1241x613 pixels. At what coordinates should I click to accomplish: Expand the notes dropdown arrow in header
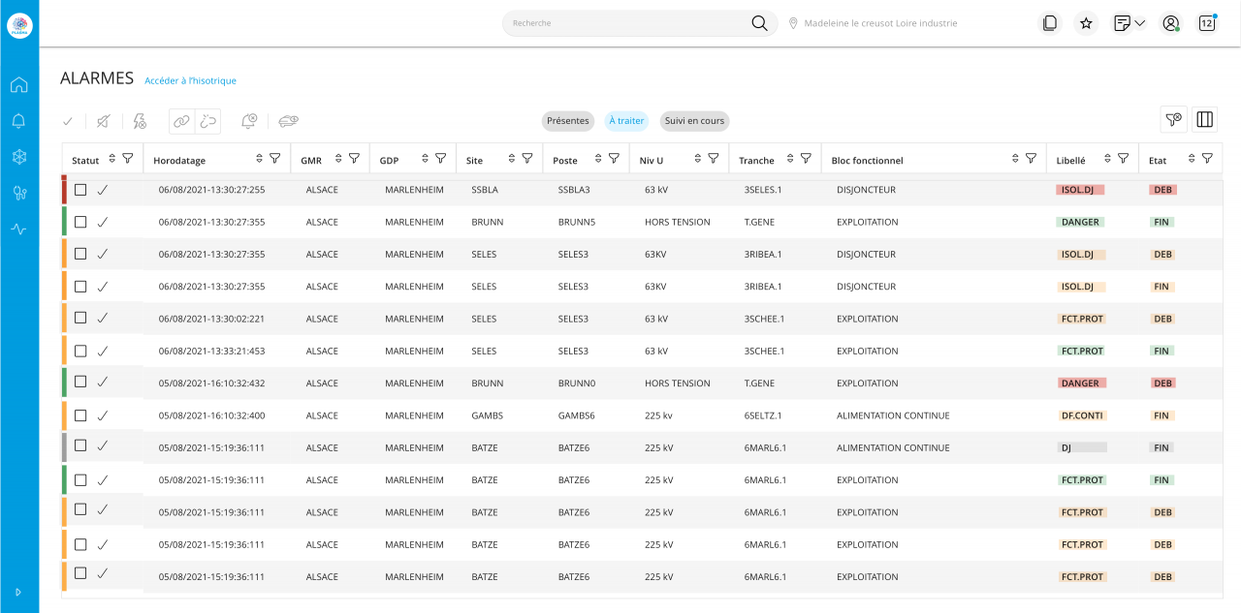tap(1140, 23)
